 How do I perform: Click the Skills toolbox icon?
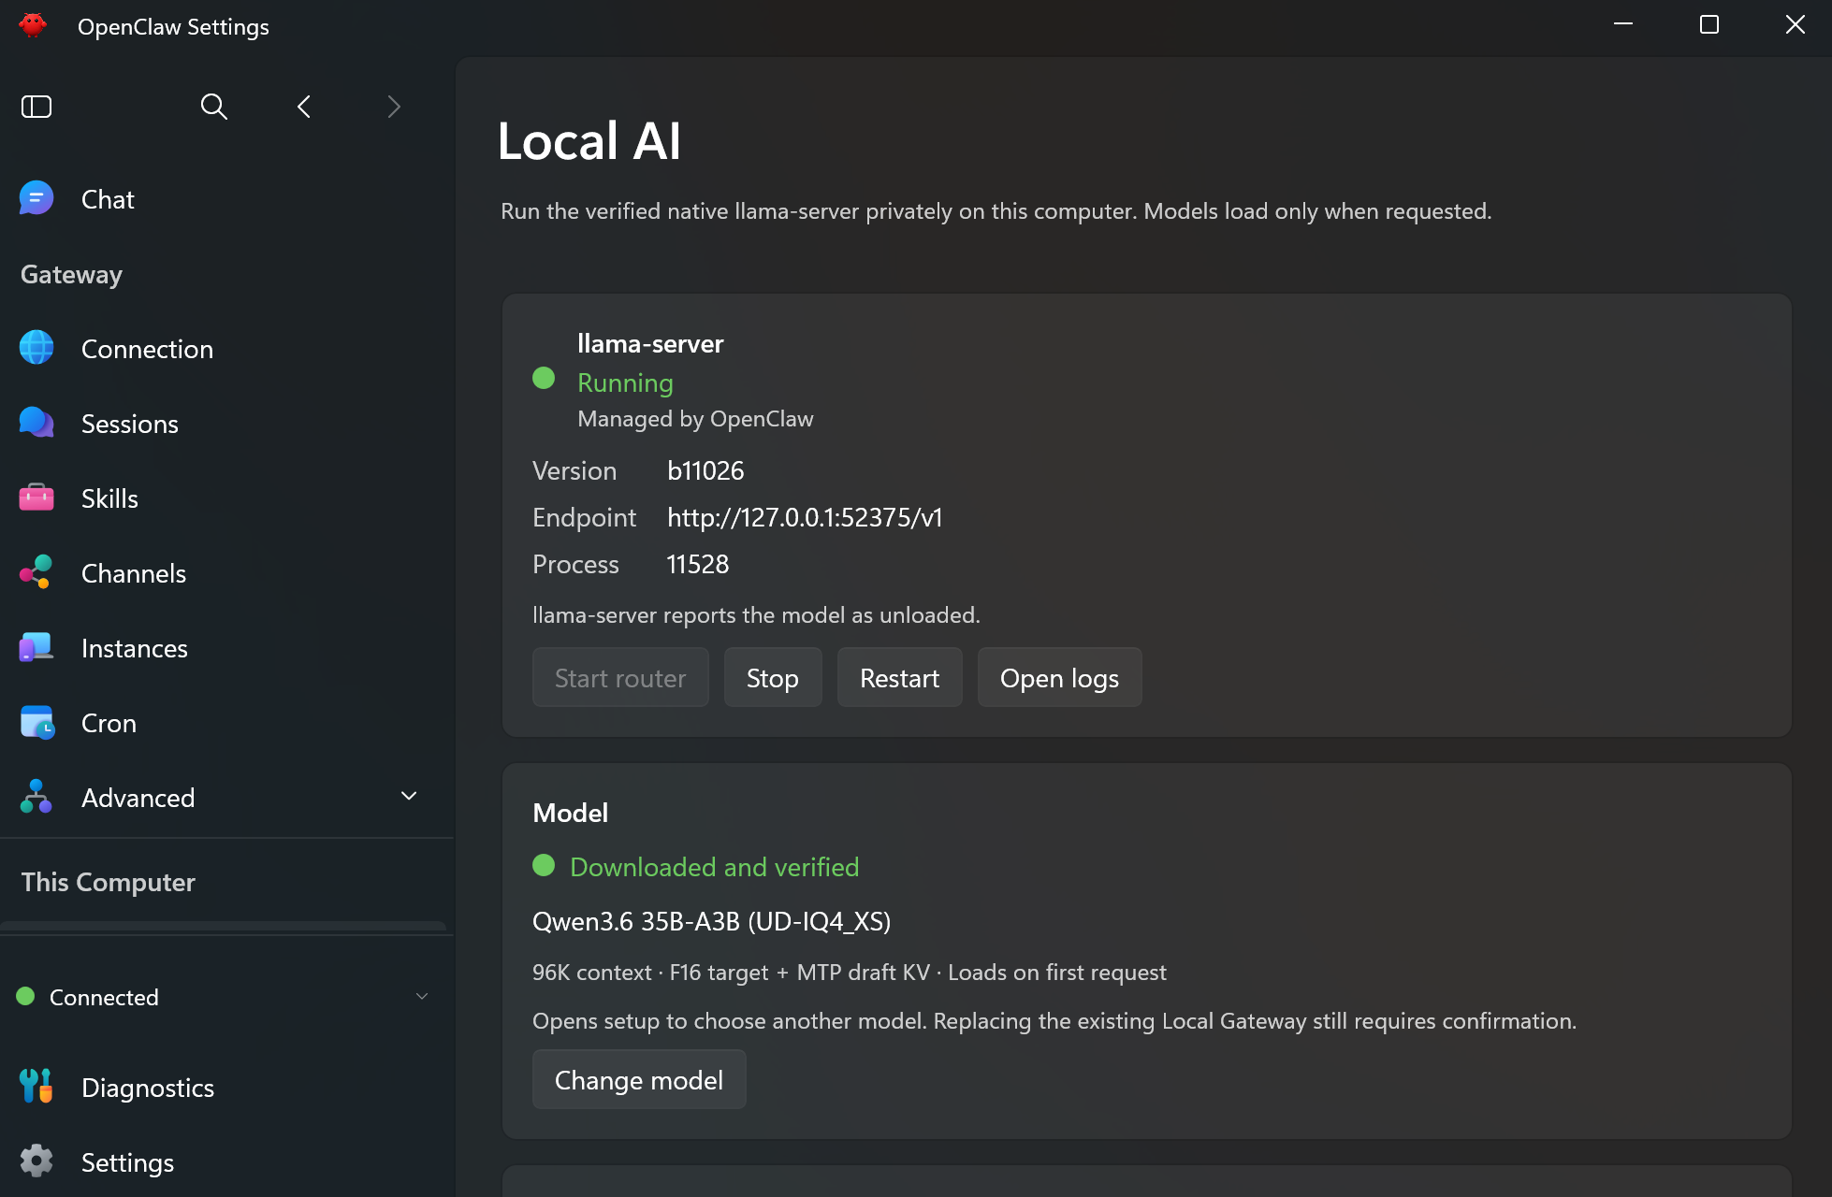pyautogui.click(x=36, y=498)
